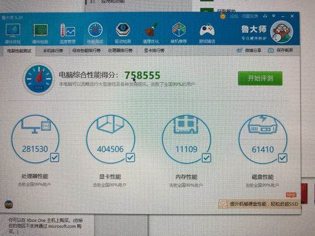Click the graphics score 404506

tap(110, 149)
